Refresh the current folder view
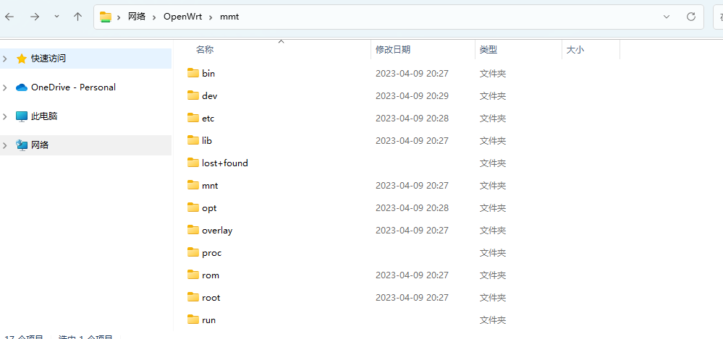723x339 pixels. coord(690,17)
